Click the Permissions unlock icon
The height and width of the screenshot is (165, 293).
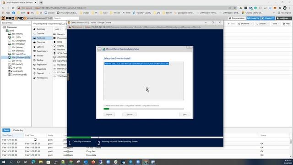[35, 78]
